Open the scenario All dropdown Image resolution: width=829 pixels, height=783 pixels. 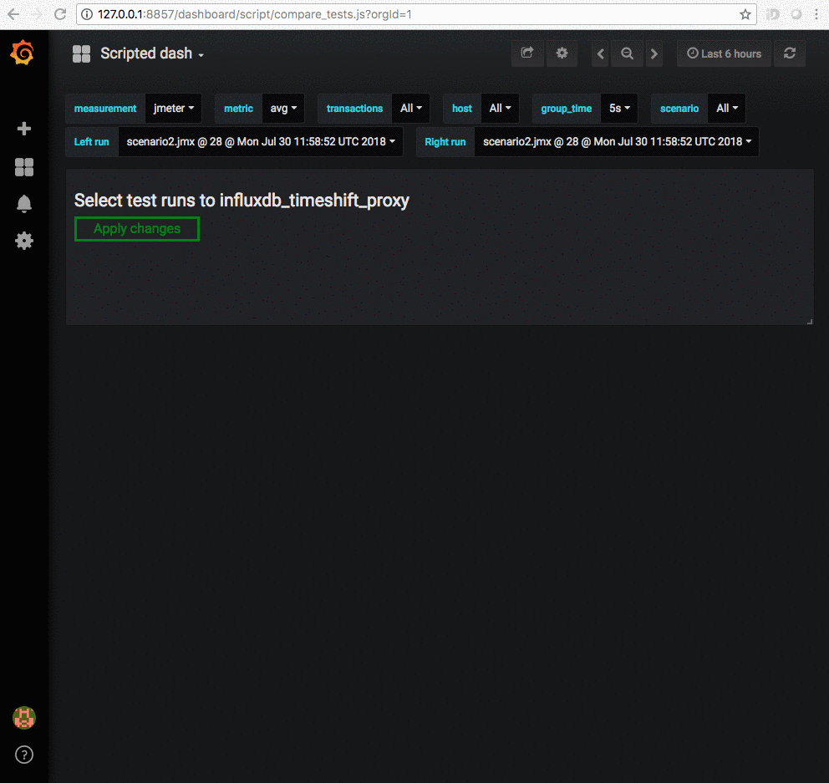click(x=727, y=109)
